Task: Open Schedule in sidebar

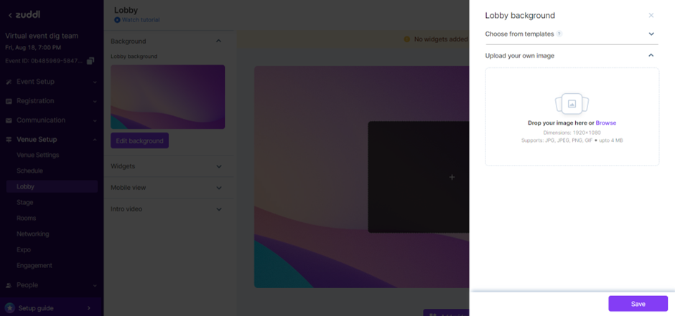Action: coord(29,171)
